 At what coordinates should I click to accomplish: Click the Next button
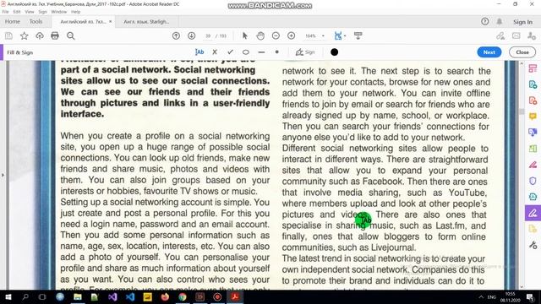(489, 52)
